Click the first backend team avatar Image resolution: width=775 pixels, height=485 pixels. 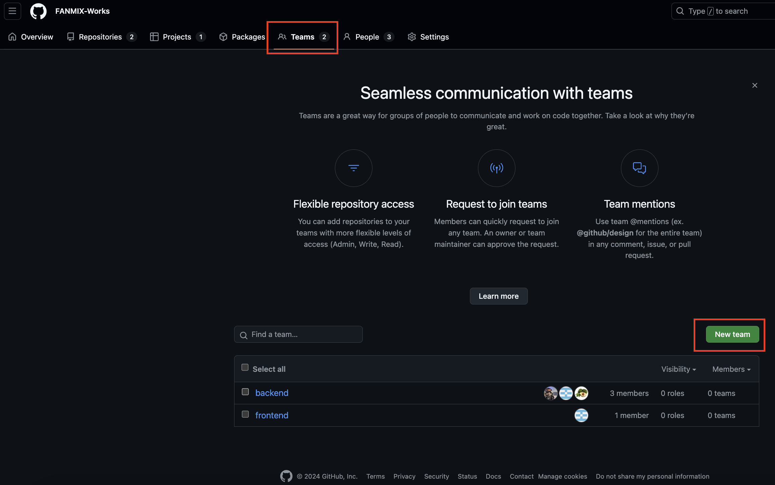point(550,393)
